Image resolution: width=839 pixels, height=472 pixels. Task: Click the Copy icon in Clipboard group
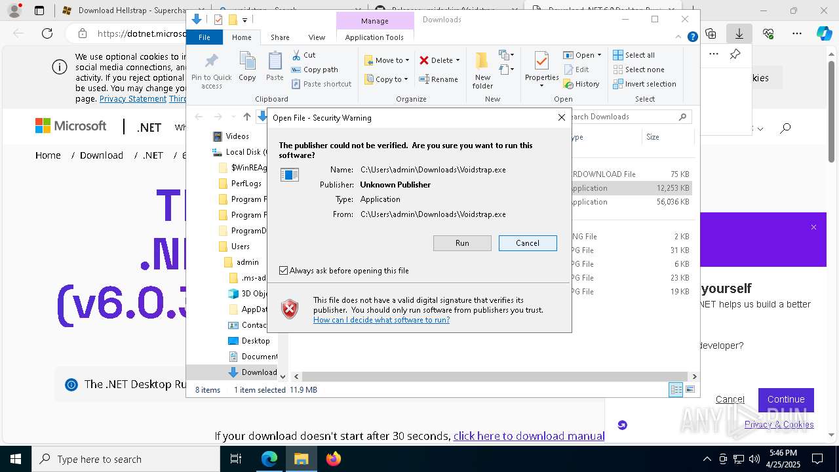tap(247, 62)
